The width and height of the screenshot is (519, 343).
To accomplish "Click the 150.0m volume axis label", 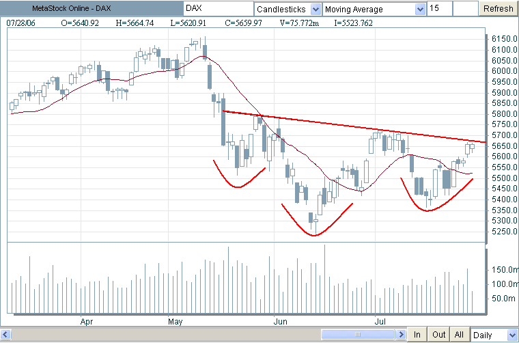I will [505, 270].
